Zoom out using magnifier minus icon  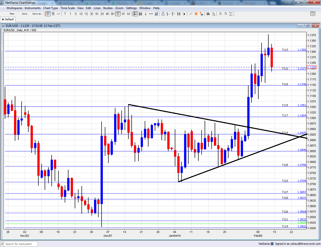(225, 14)
